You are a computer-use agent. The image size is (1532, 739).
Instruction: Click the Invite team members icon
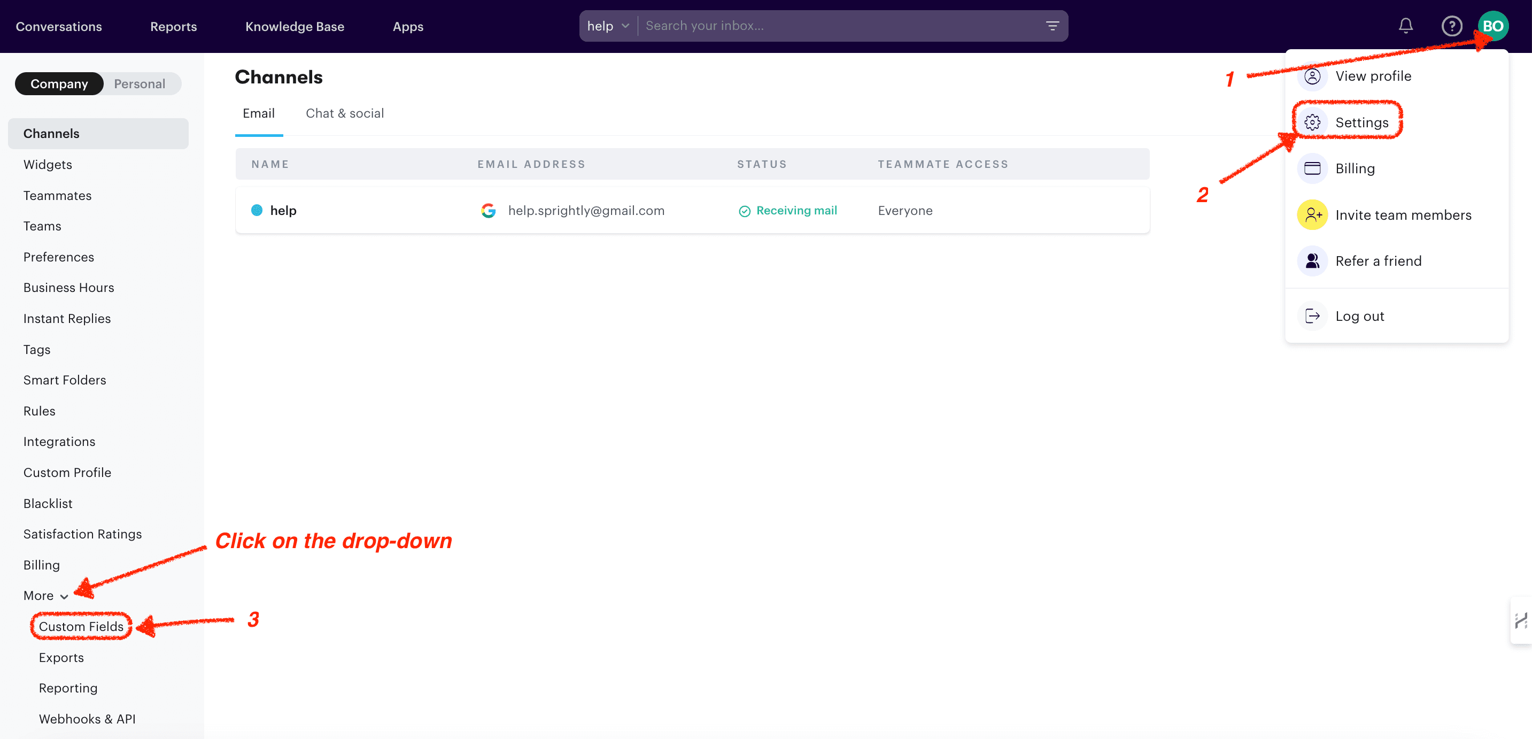click(x=1313, y=214)
